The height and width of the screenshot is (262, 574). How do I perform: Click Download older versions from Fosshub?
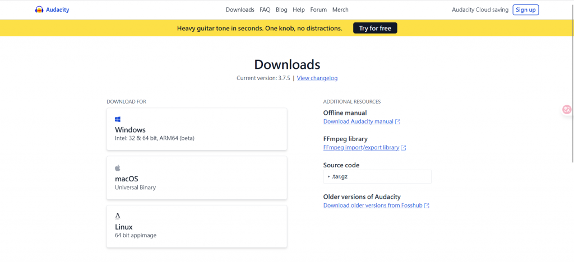pyautogui.click(x=373, y=205)
